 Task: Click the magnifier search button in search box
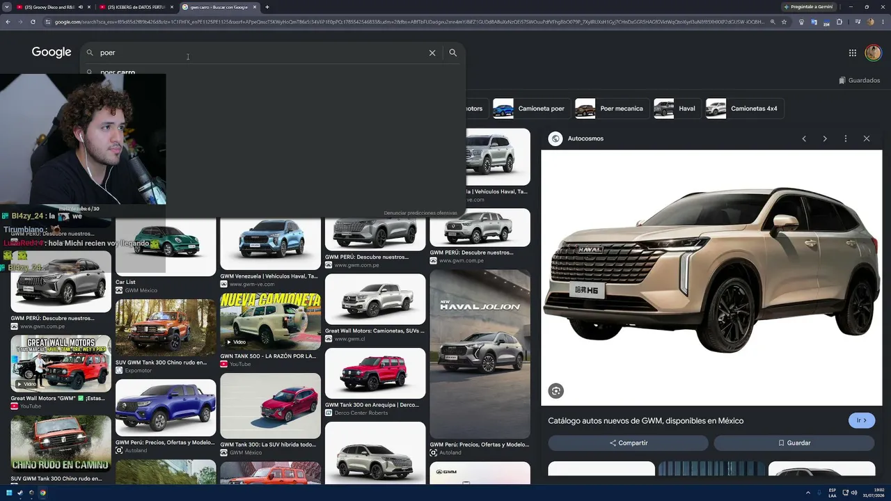pyautogui.click(x=453, y=53)
